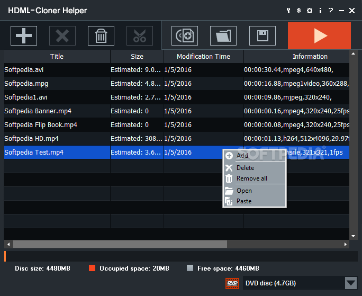The width and height of the screenshot is (362, 296).
Task: Click the dollar sign purchase icon
Action: (x=298, y=11)
